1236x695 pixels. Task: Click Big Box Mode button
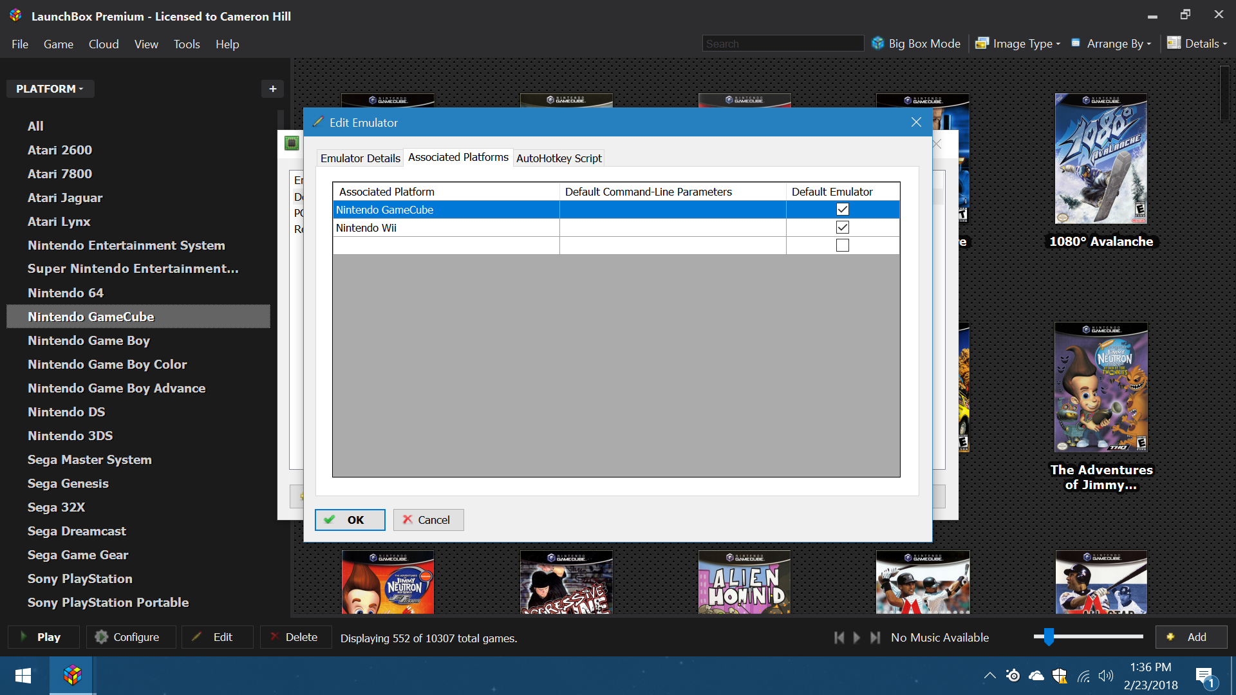click(x=916, y=44)
